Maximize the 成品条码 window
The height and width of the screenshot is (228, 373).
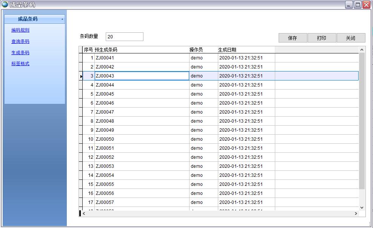click(x=357, y=5)
